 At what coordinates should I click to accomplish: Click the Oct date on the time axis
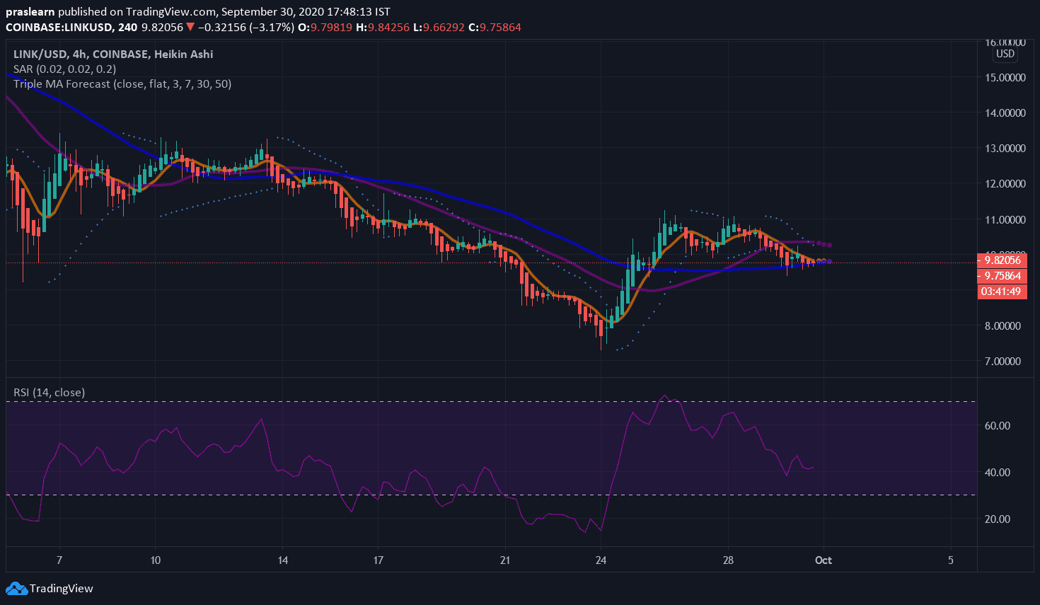[823, 560]
